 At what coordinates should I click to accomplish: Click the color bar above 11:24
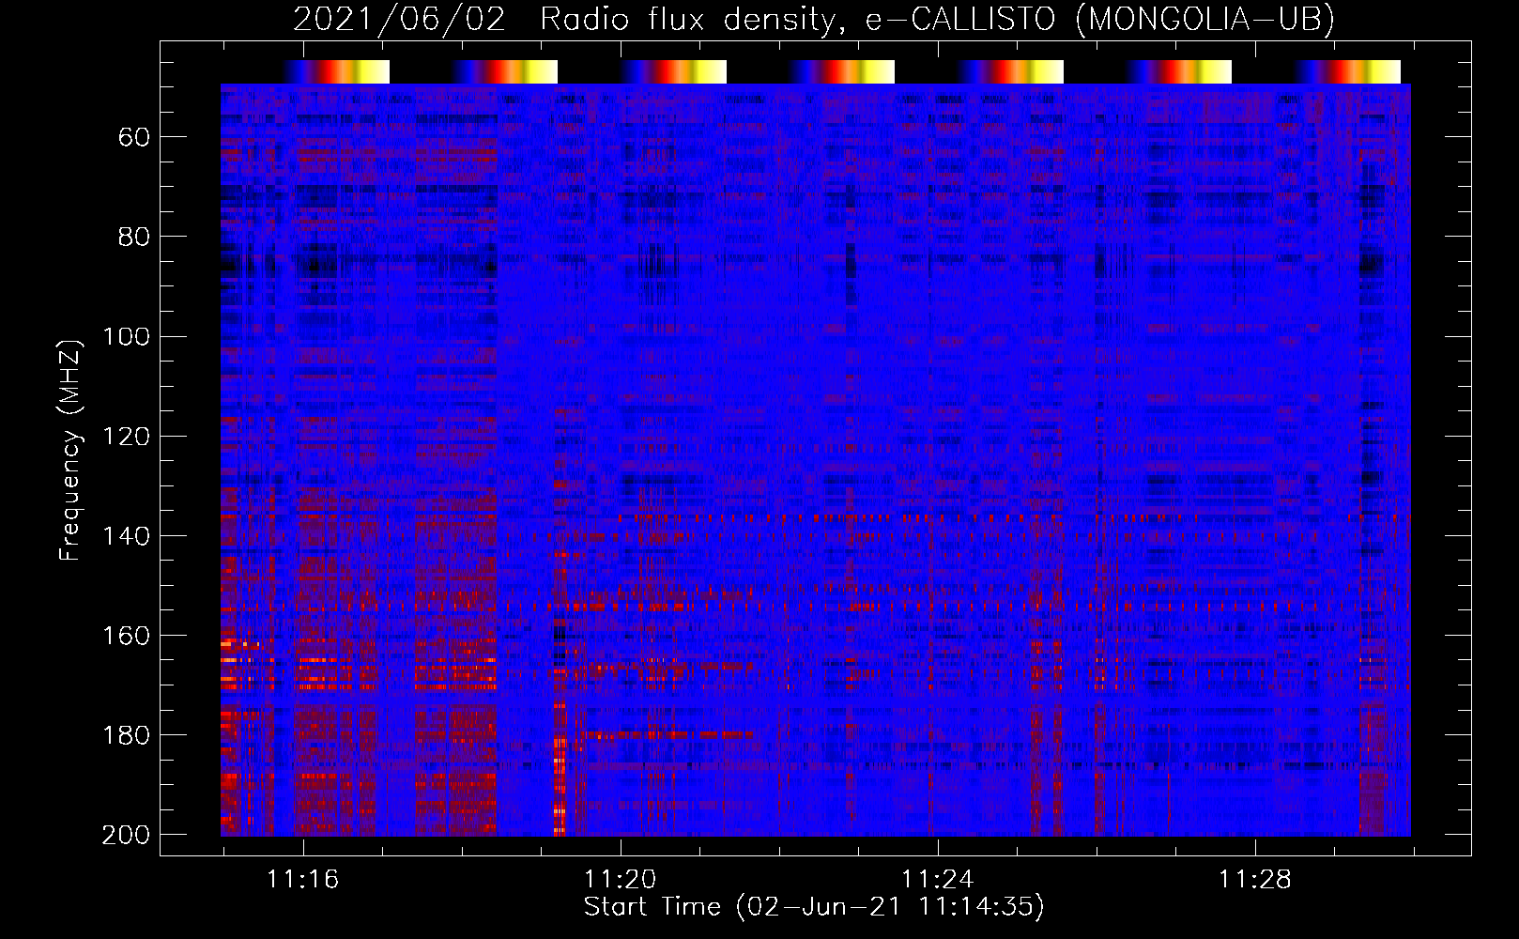1010,71
